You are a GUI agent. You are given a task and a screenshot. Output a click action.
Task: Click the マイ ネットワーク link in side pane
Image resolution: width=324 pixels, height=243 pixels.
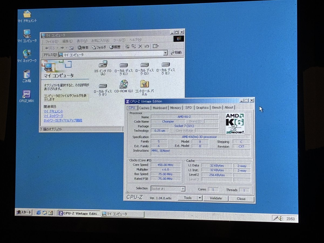point(53,116)
